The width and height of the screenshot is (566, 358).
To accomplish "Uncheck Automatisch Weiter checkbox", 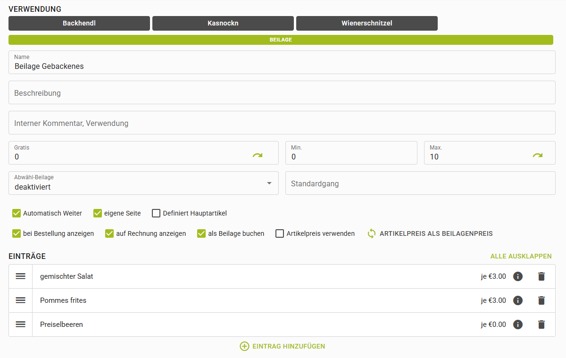I will pos(17,213).
